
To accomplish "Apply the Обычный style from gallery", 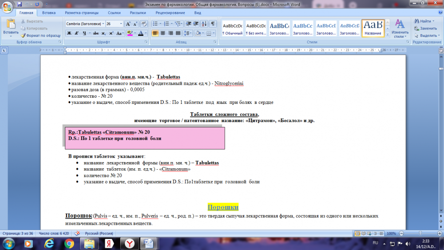I will pos(232,29).
